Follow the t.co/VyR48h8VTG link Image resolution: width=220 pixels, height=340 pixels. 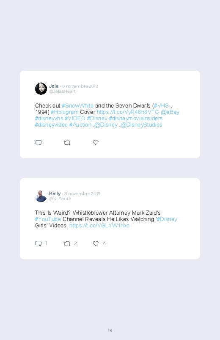click(x=128, y=112)
